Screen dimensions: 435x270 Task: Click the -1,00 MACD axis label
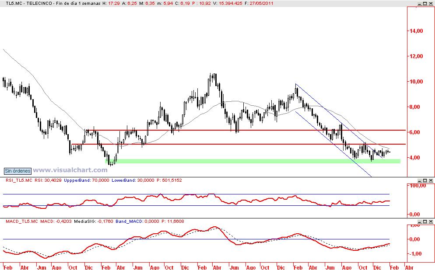tap(415, 254)
